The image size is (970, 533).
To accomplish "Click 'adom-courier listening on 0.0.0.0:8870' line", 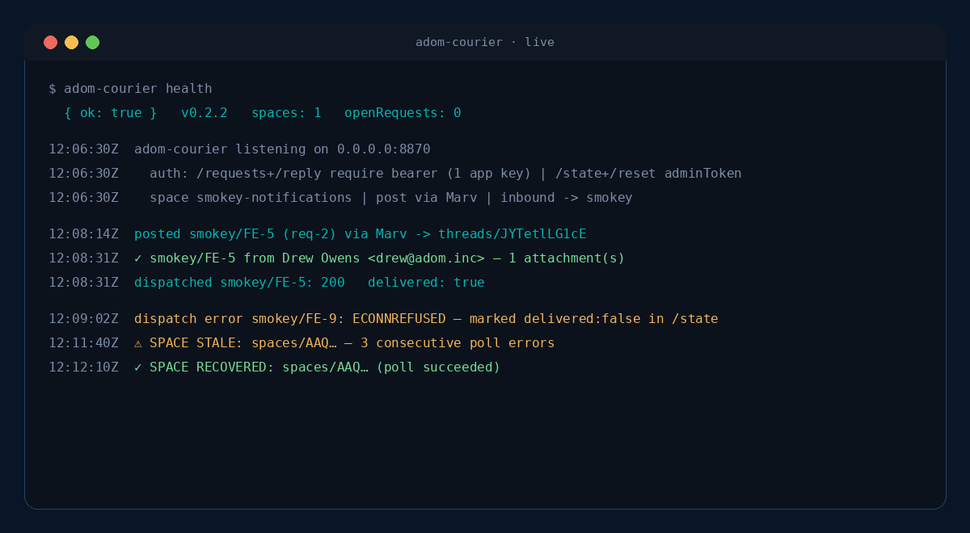I will pos(282,149).
